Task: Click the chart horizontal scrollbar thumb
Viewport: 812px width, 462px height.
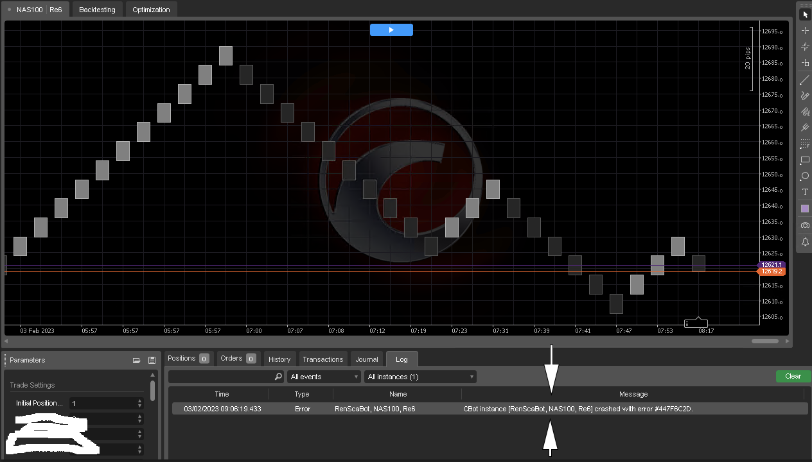Action: [x=765, y=341]
